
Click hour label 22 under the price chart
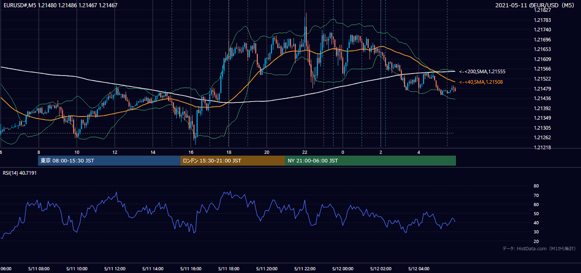coord(305,152)
